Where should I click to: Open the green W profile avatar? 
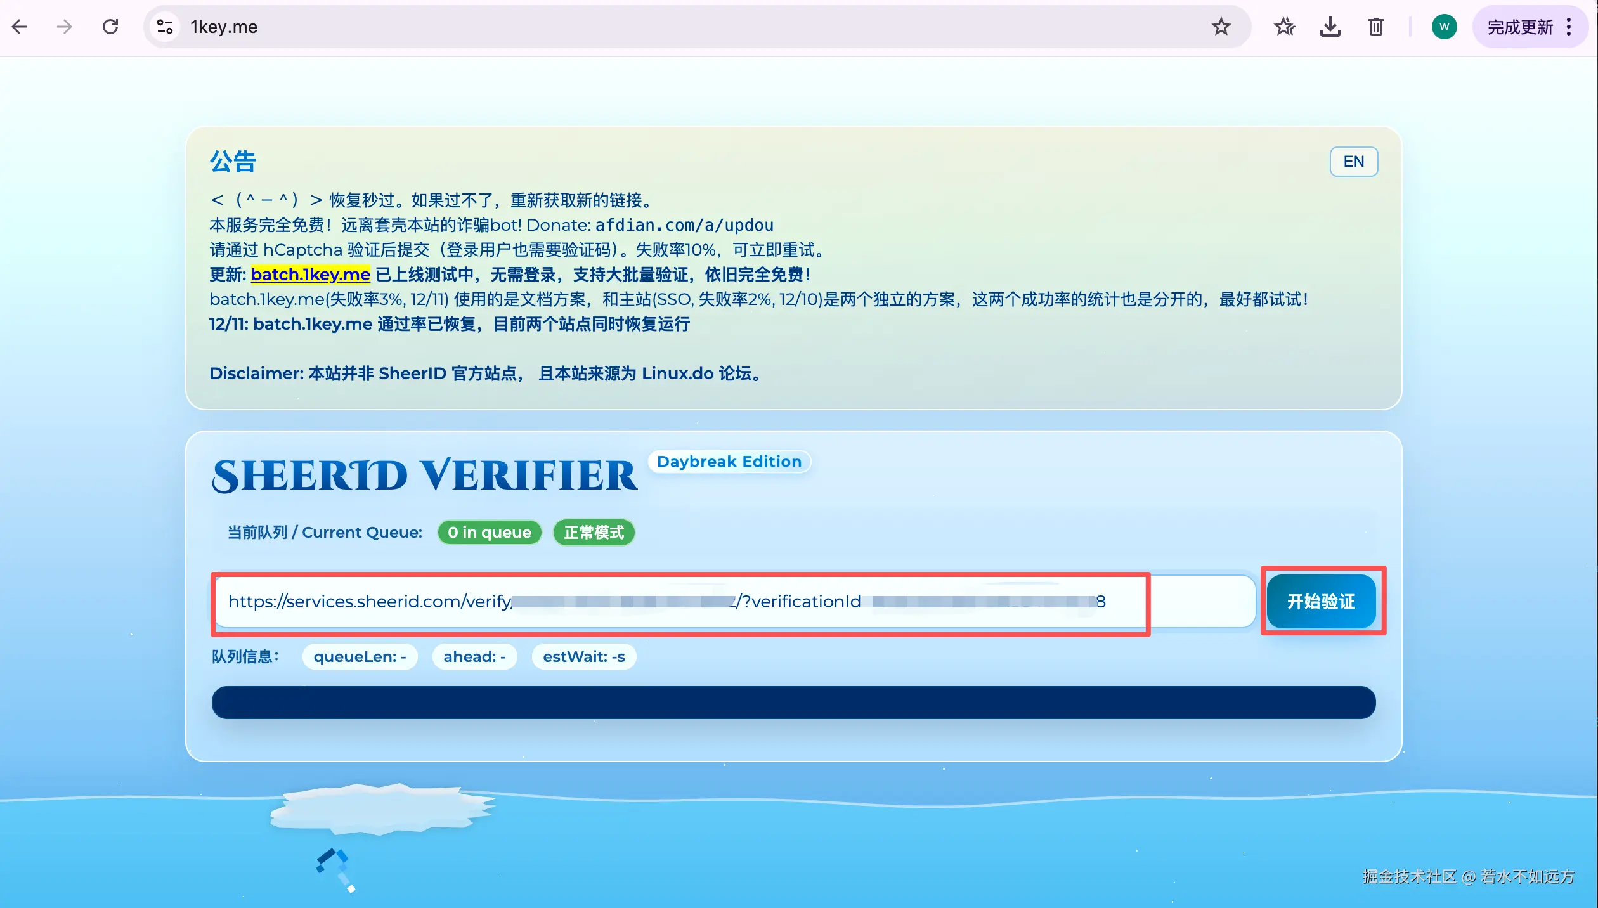click(x=1444, y=27)
